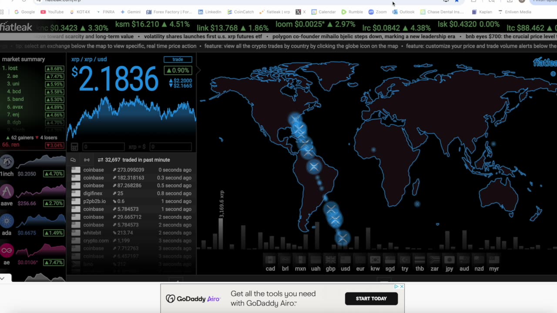Open the Calendar bookmark

(x=323, y=12)
